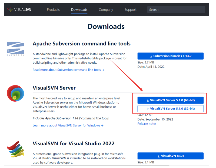Click the VisualSVN for Visual Studio icon
The width and height of the screenshot is (216, 168).
[15, 149]
